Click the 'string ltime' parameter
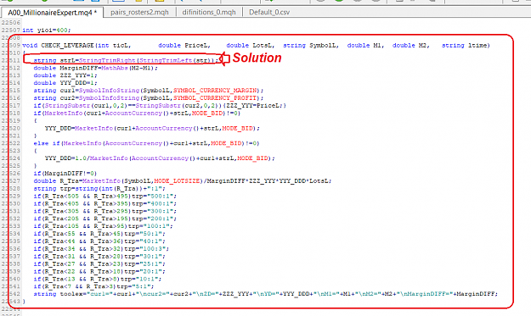 (466, 45)
